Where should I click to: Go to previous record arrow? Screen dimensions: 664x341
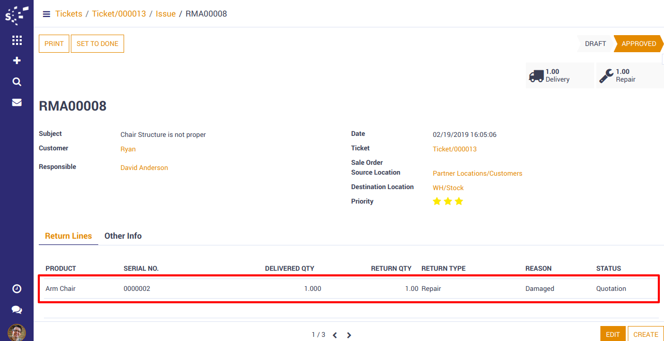click(x=335, y=335)
